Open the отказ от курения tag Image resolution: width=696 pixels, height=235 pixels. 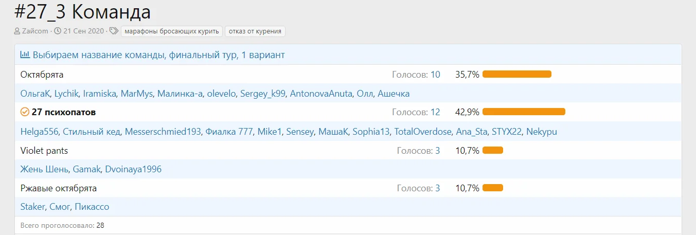click(255, 31)
